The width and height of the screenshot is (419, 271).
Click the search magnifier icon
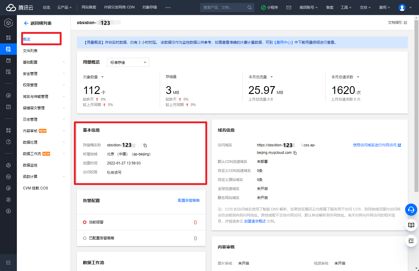(250, 8)
